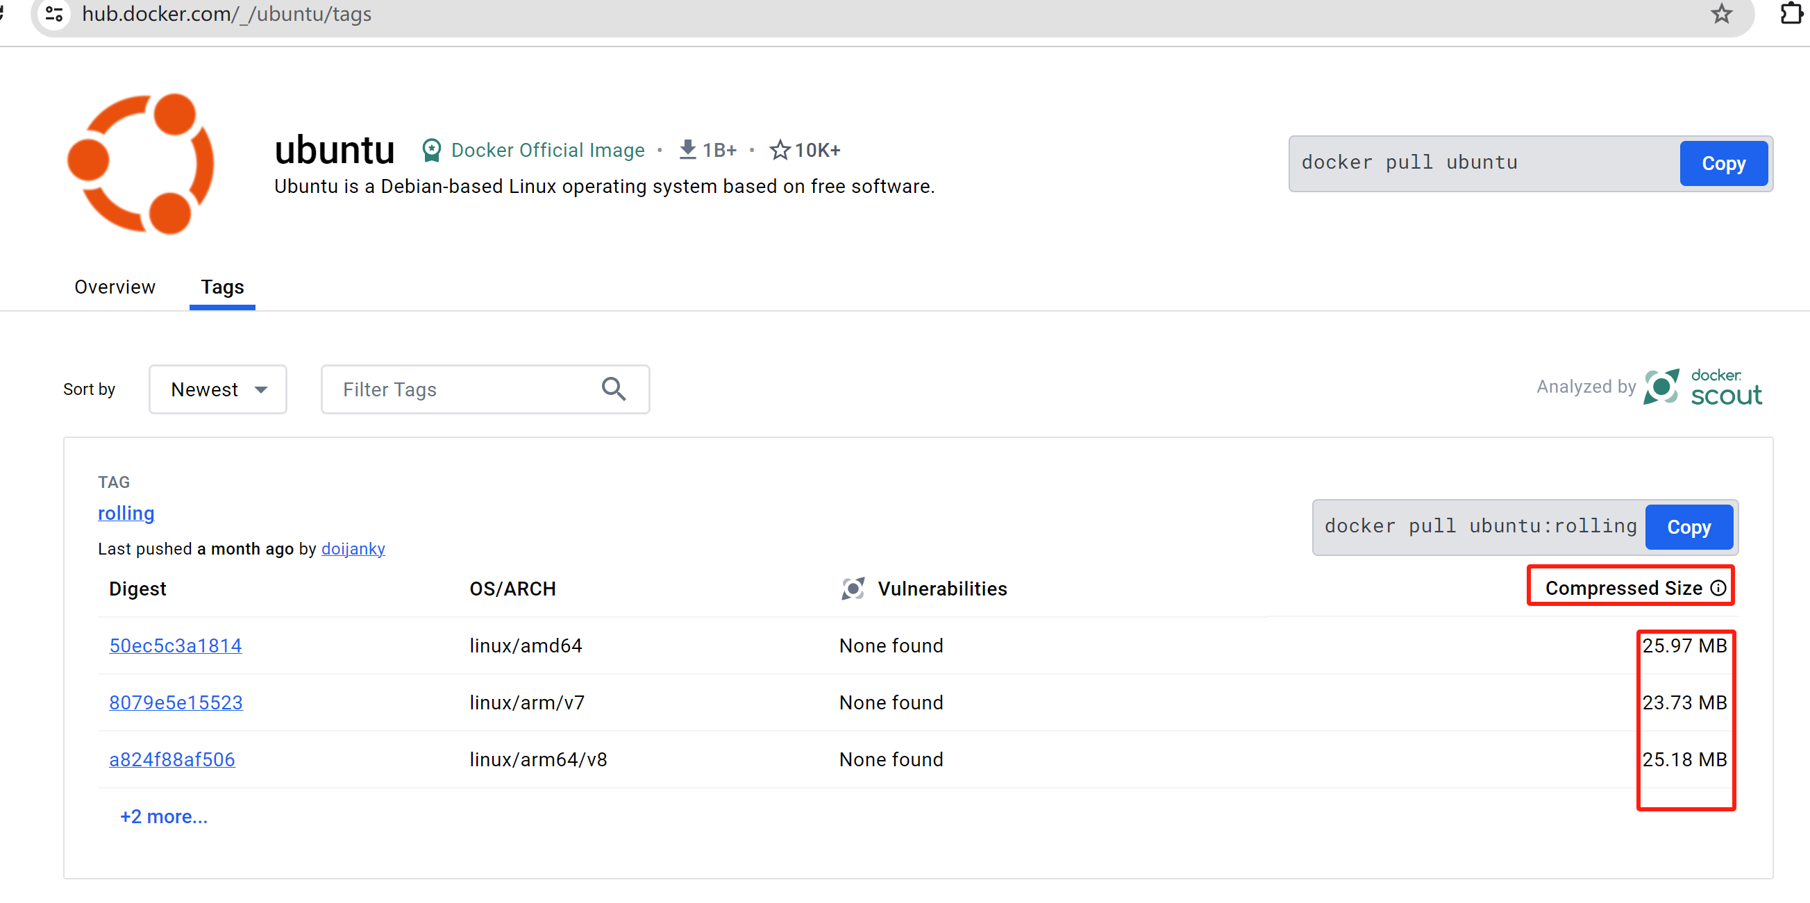This screenshot has width=1810, height=903.
Task: Click the bookmark star icon in address bar
Action: click(1720, 13)
